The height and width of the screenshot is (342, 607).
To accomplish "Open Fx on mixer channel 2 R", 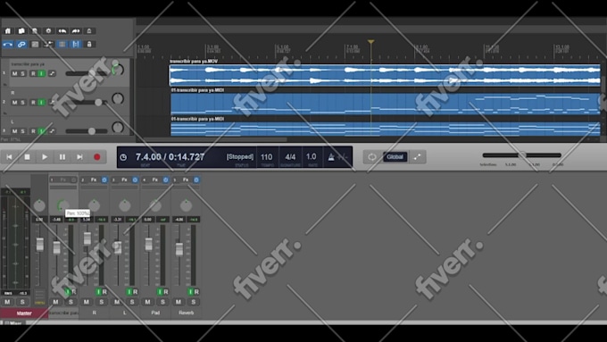I will click(94, 179).
